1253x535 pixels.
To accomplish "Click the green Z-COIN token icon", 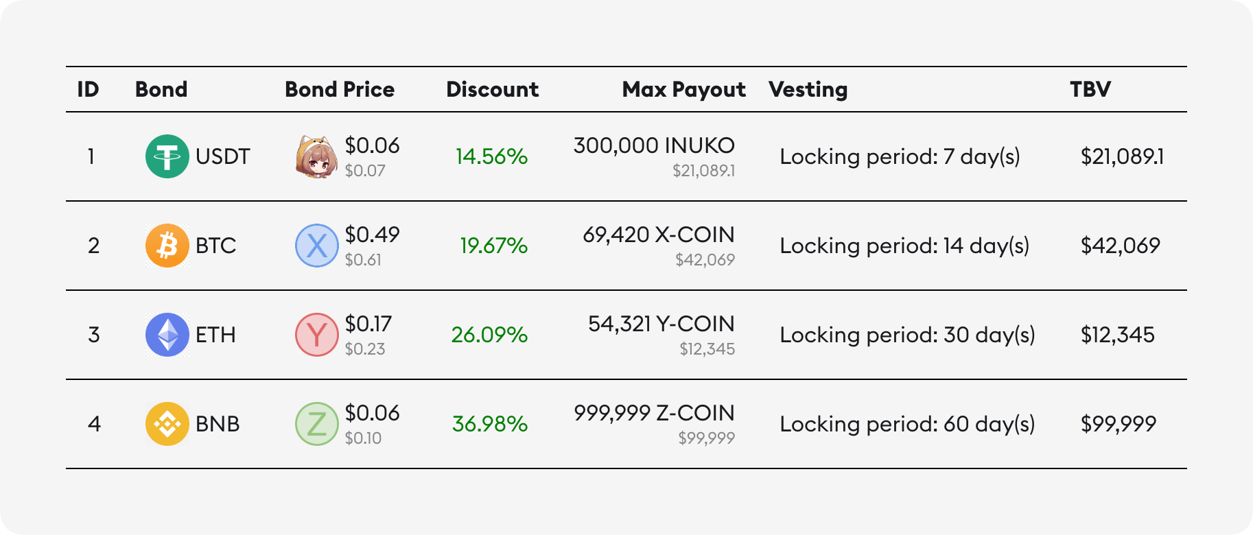I will 316,424.
